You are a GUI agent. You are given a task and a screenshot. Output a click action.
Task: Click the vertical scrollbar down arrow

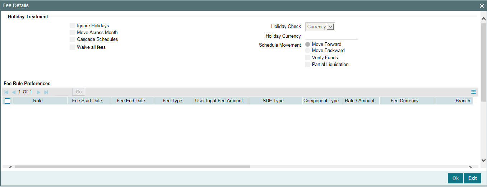483,160
